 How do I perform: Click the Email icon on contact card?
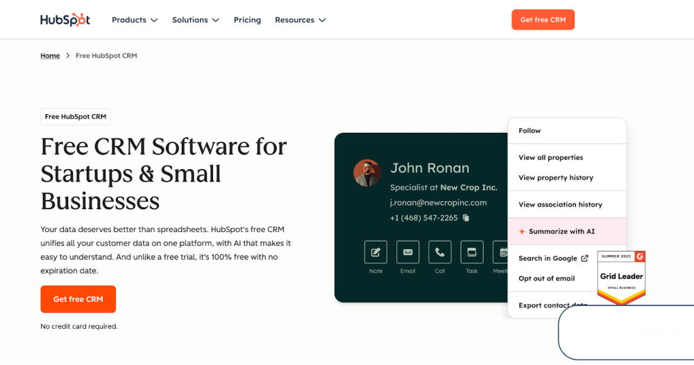tap(407, 252)
